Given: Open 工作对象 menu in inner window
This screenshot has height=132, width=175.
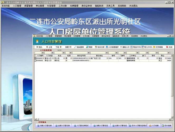Looking at the screenshot, I should 86,36.
